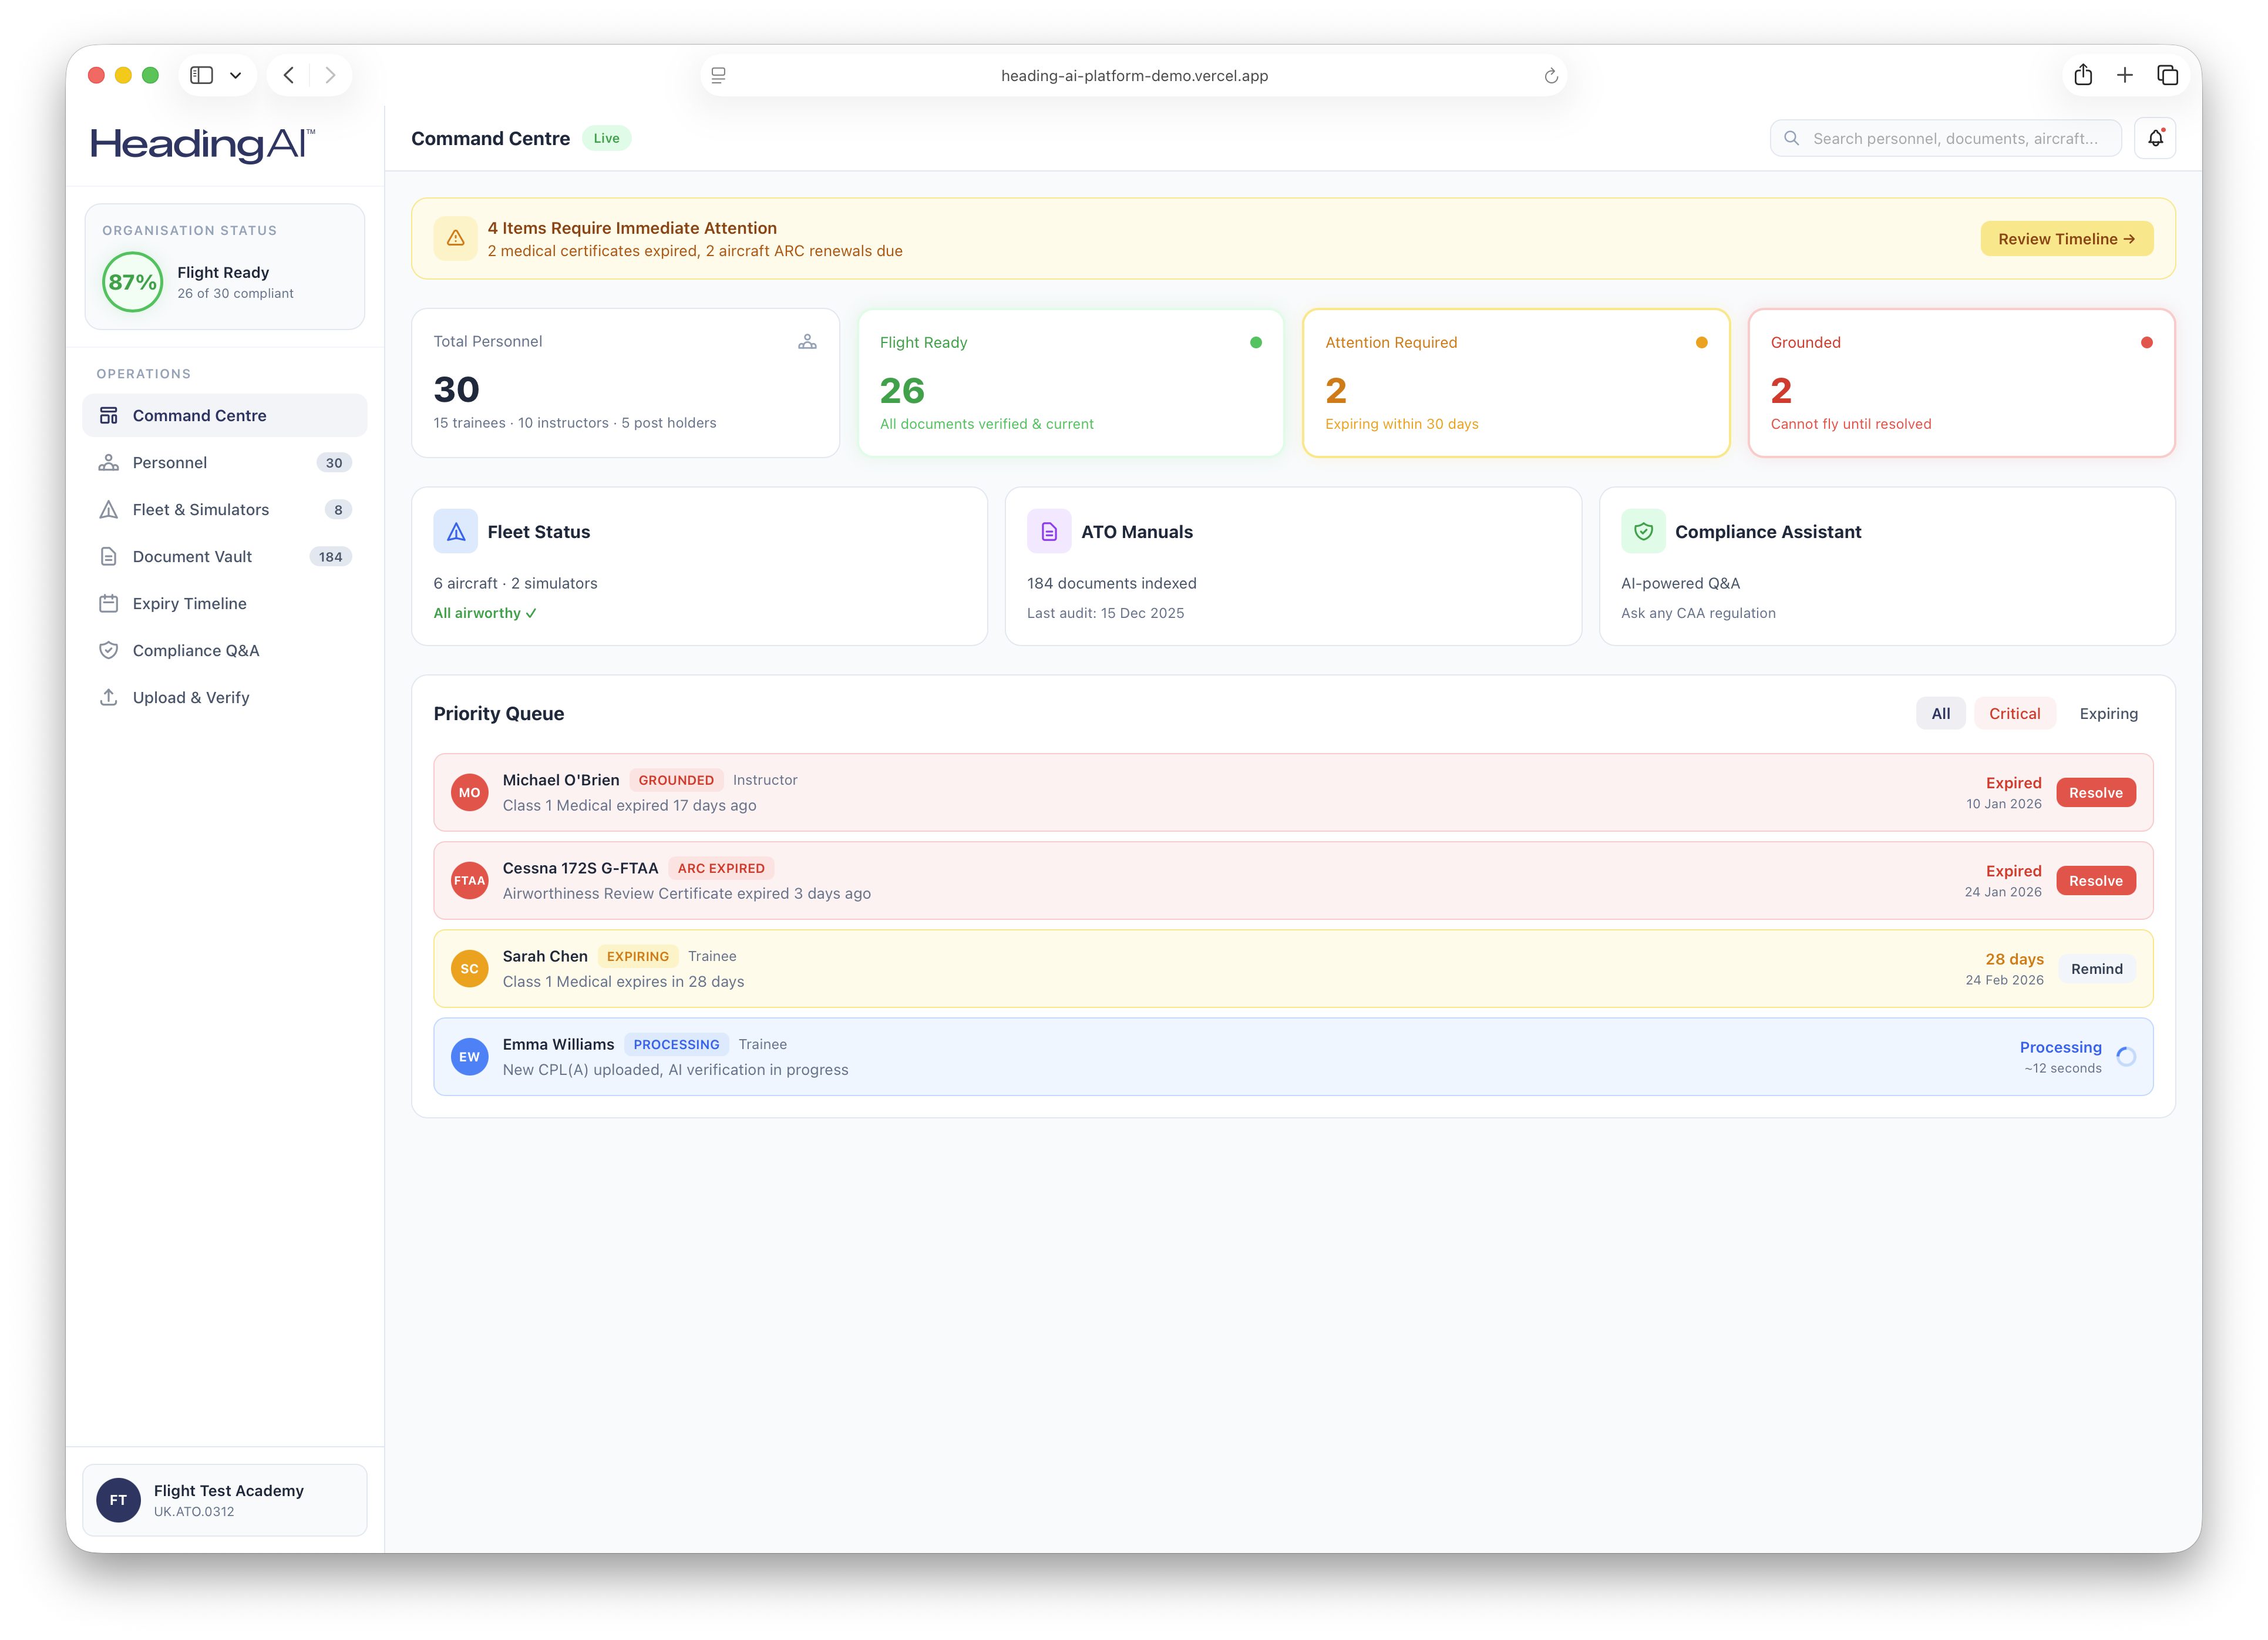Open the Document Vault icon
Viewport: 2268px width, 1640px height.
click(109, 556)
